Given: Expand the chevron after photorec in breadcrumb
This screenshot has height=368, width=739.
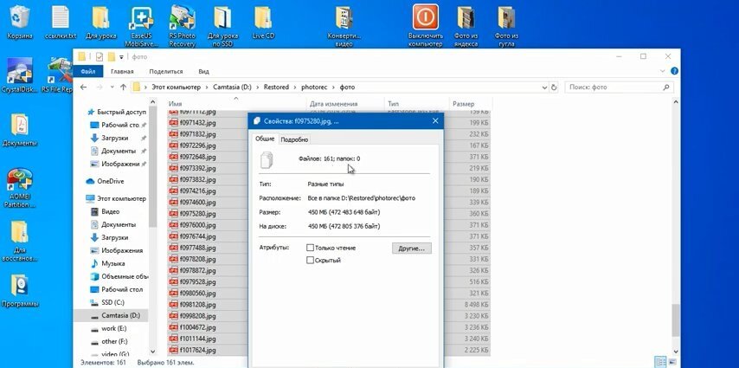Looking at the screenshot, I should [335, 87].
